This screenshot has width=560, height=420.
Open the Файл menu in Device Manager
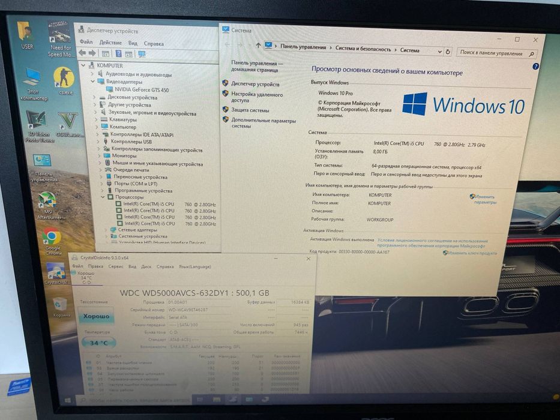click(86, 42)
